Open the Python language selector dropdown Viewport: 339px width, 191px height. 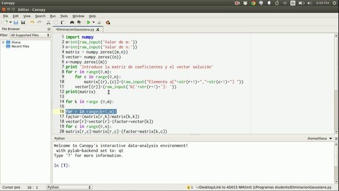click(69, 187)
